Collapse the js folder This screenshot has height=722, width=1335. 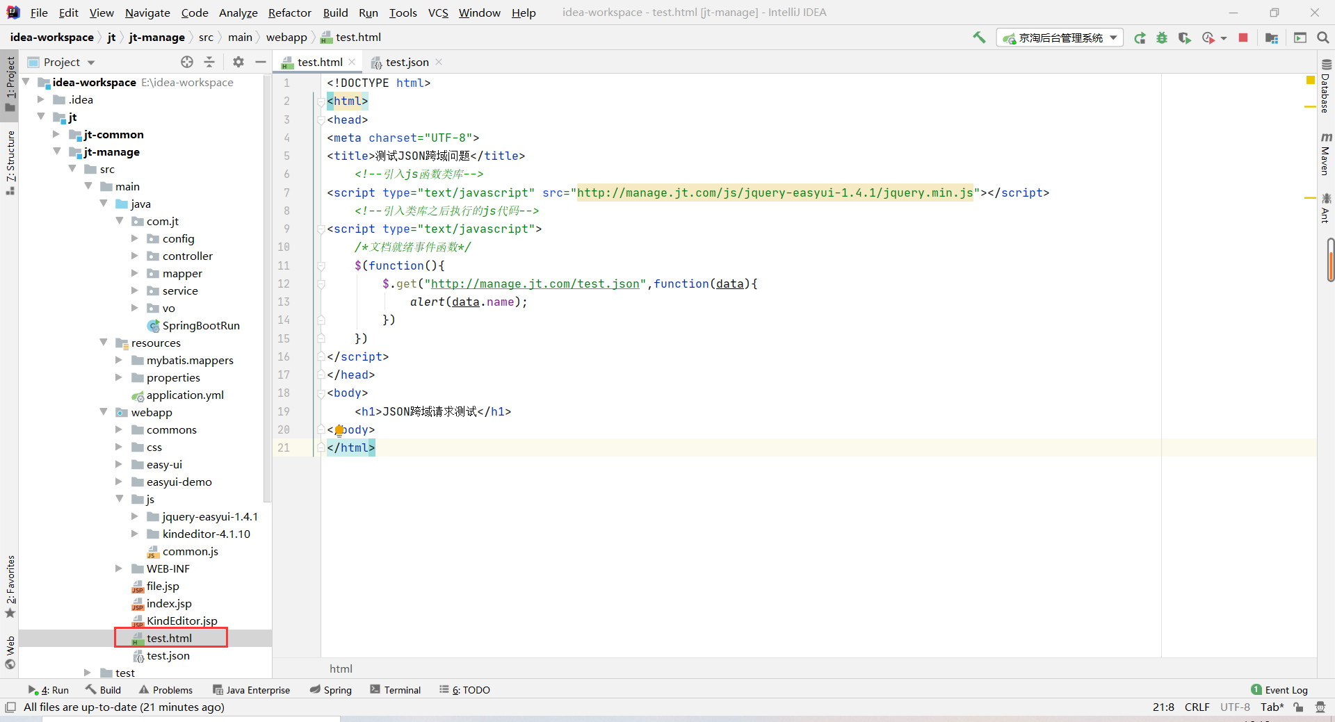point(119,499)
